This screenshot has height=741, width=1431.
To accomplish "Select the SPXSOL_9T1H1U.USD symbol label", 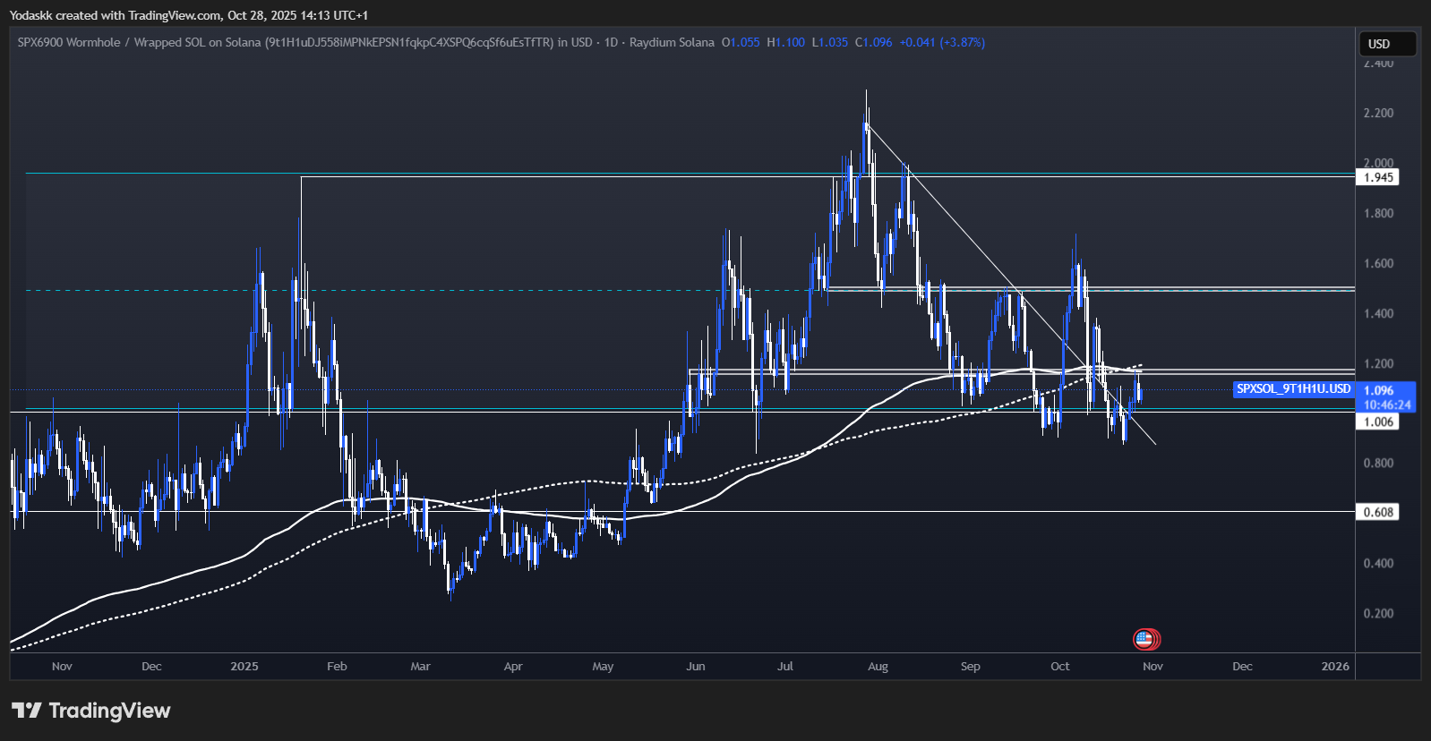I will (x=1293, y=389).
